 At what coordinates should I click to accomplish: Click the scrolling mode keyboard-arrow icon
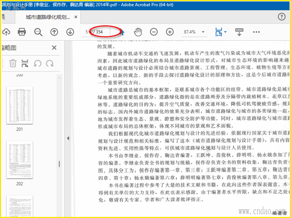239,32
